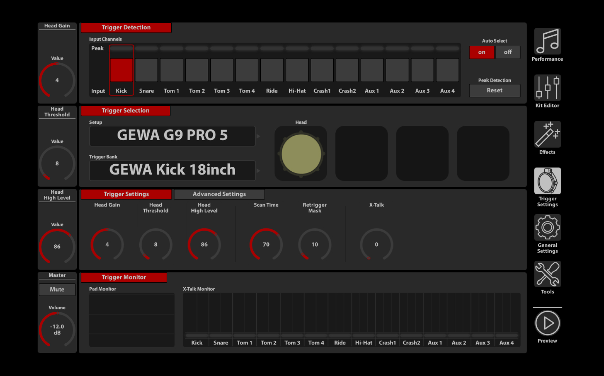Select the Snare input channel

[146, 70]
